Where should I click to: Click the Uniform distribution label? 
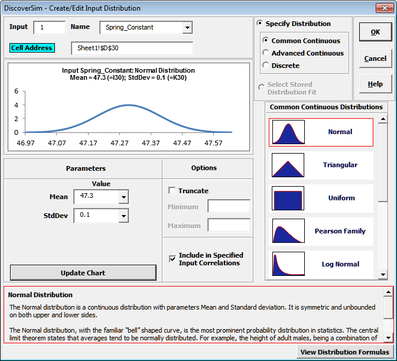pos(341,198)
